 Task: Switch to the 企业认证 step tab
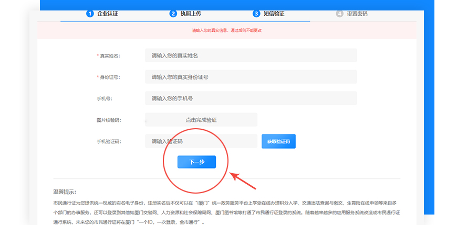coord(108,14)
